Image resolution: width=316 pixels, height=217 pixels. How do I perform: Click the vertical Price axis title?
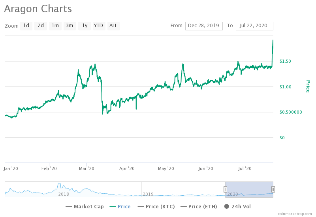(x=308, y=86)
